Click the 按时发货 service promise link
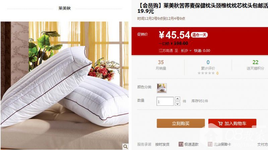 pos(162,144)
